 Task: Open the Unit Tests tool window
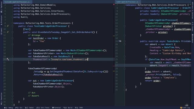[x=43, y=108]
